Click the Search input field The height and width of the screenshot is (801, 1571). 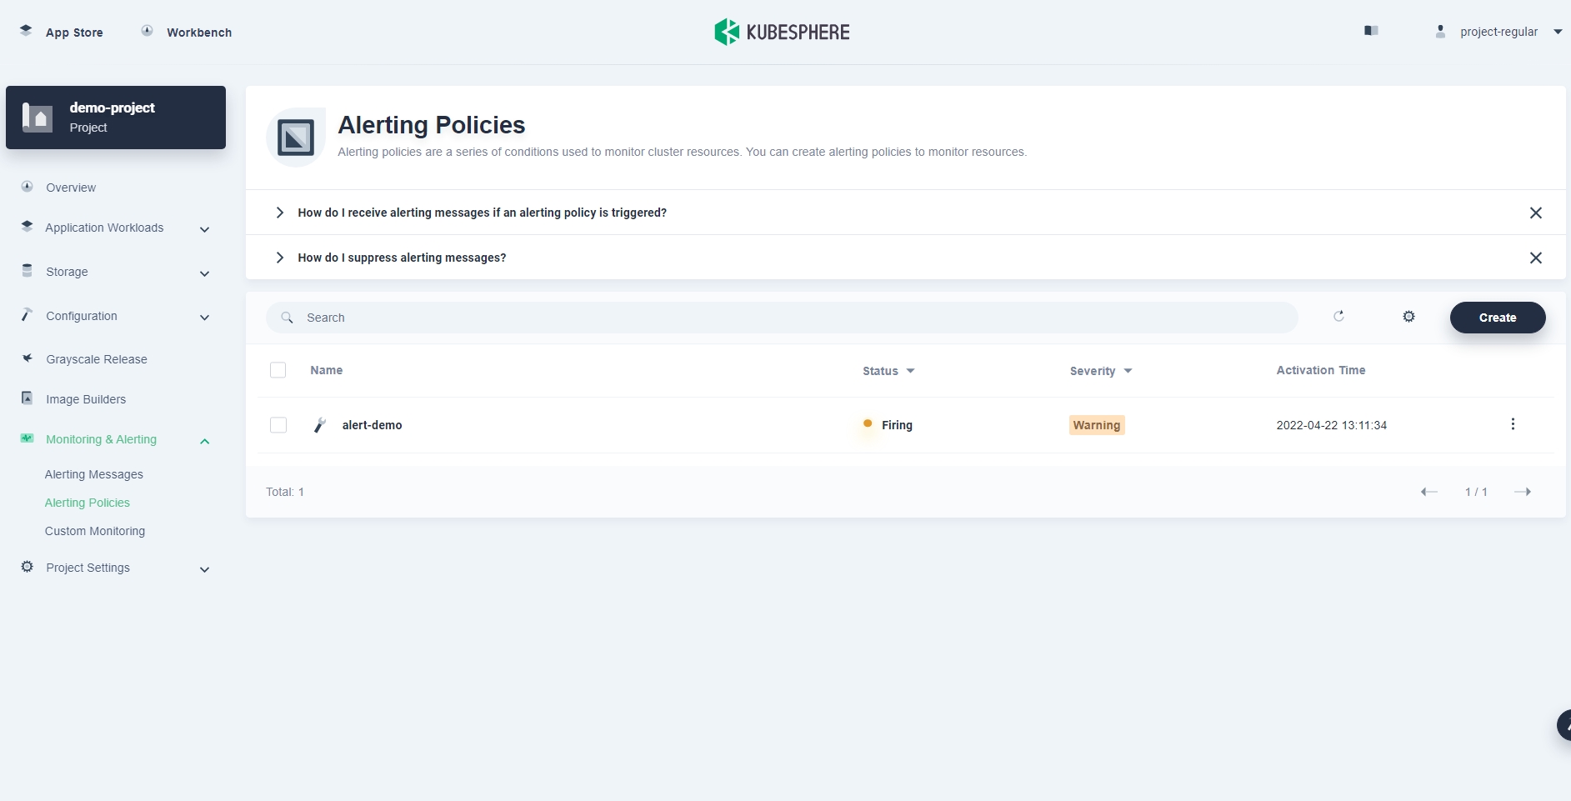(782, 318)
